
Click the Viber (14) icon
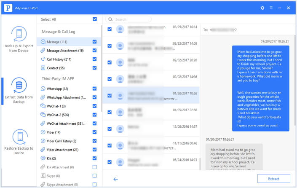pyautogui.click(x=43, y=132)
